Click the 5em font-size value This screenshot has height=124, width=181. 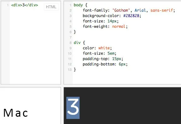tap(111, 53)
